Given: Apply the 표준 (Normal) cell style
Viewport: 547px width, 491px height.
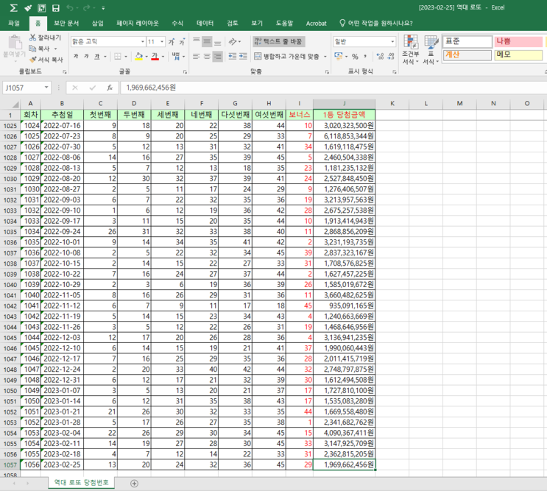Looking at the screenshot, I should click(x=467, y=41).
